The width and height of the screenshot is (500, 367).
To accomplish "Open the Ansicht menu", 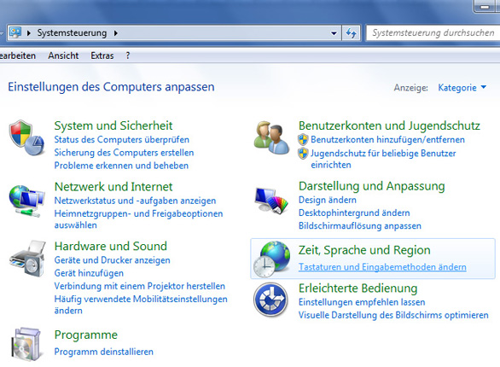I will [63, 55].
